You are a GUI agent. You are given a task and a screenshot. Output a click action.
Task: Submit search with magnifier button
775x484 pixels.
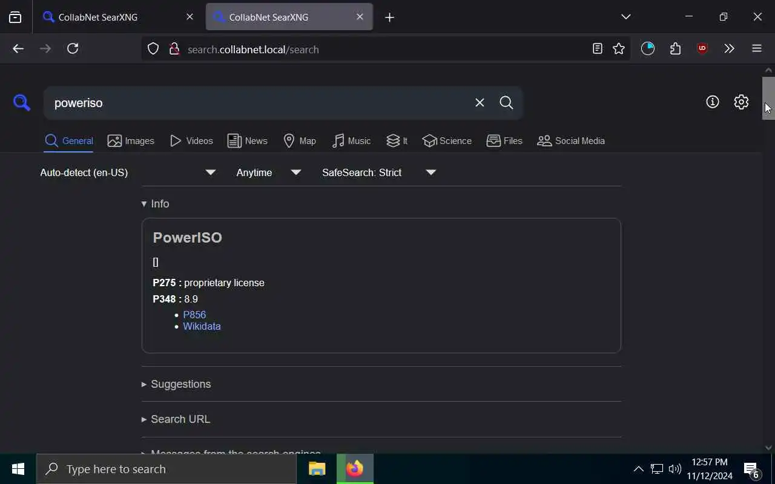(507, 103)
